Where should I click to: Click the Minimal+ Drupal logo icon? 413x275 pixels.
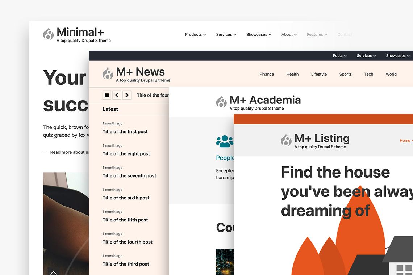coord(48,34)
